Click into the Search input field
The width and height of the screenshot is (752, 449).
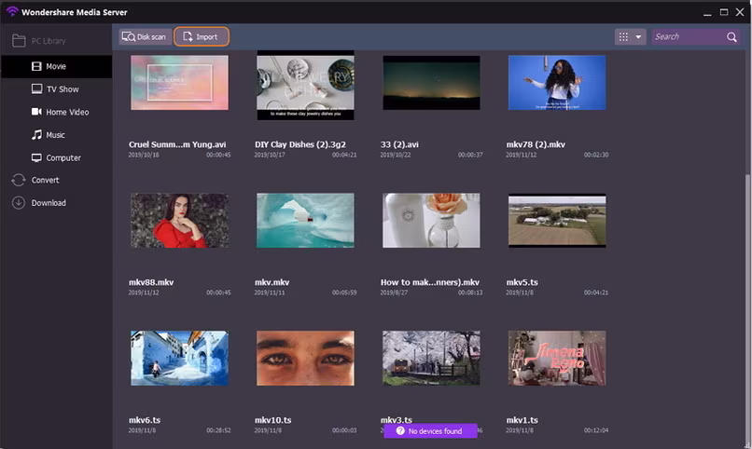[689, 37]
